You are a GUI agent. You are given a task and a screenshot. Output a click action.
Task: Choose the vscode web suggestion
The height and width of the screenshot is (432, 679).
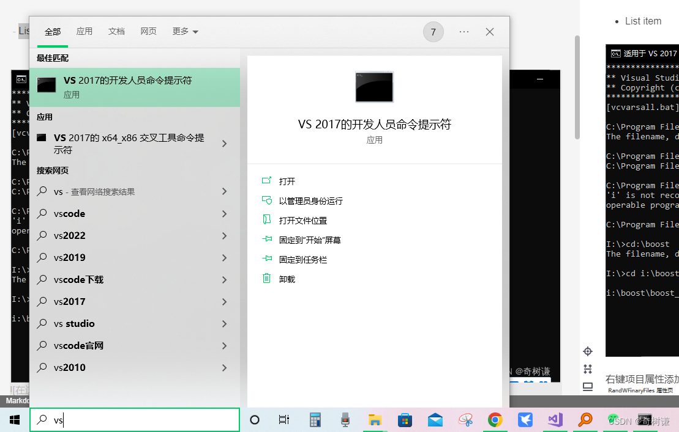point(69,213)
